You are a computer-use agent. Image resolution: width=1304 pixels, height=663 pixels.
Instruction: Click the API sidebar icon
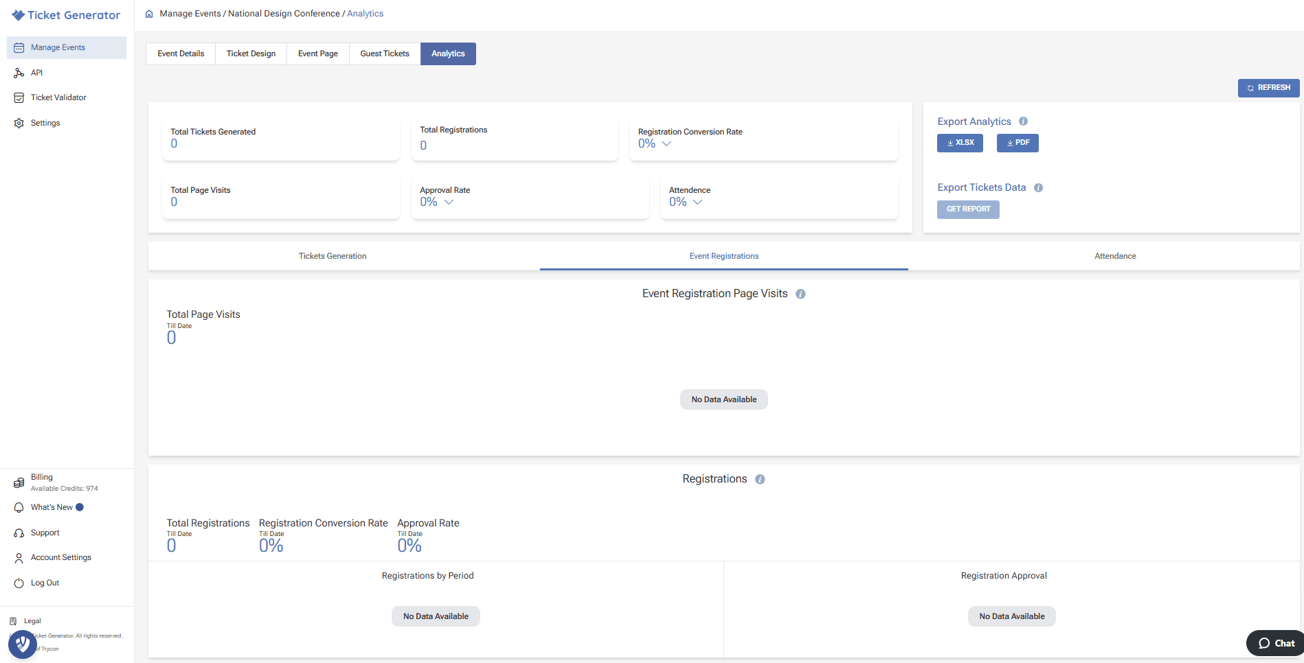click(19, 73)
